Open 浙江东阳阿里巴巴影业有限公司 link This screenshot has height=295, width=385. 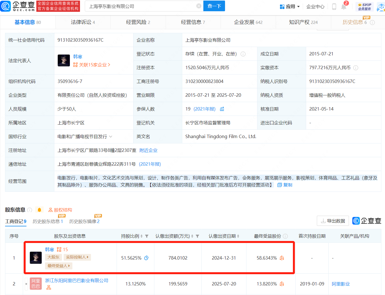point(77,280)
